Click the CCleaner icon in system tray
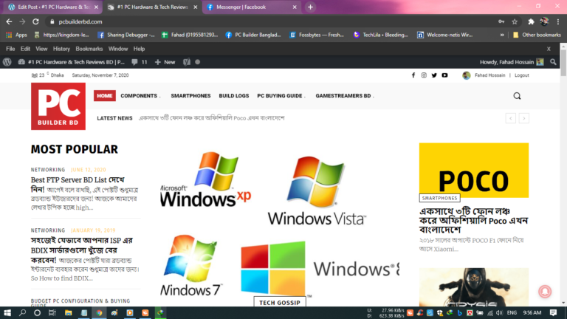 click(420, 313)
